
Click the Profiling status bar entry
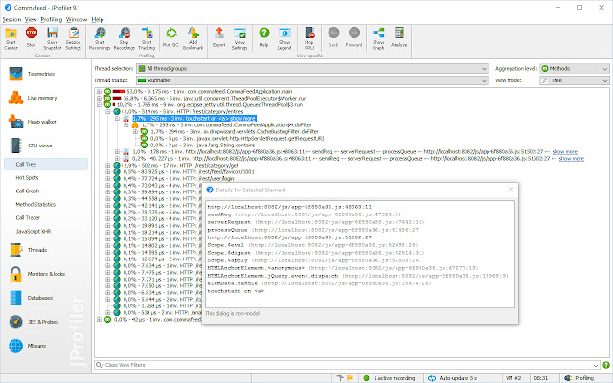pyautogui.click(x=579, y=378)
